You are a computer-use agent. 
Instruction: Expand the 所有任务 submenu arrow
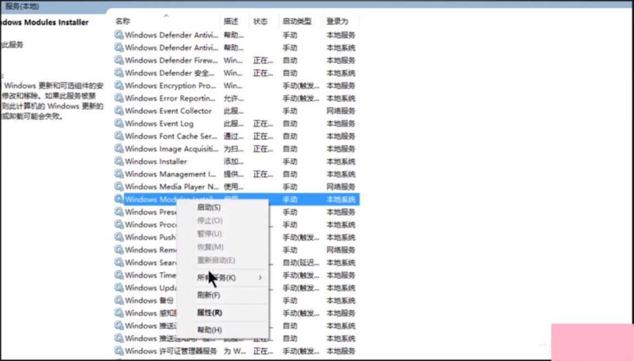(x=261, y=278)
